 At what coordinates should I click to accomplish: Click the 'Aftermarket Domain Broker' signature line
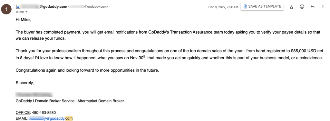tap(101, 101)
